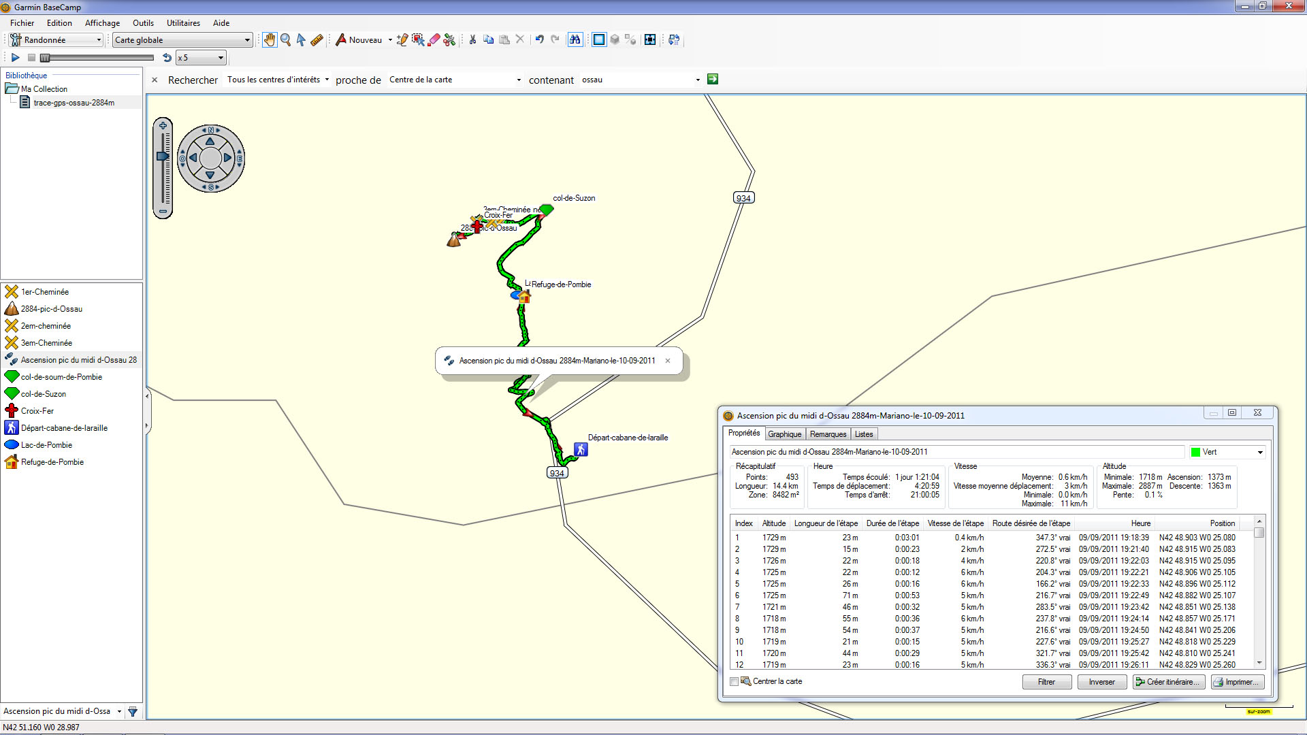Select the Eraser tool
The image size is (1307, 735).
click(x=434, y=40)
